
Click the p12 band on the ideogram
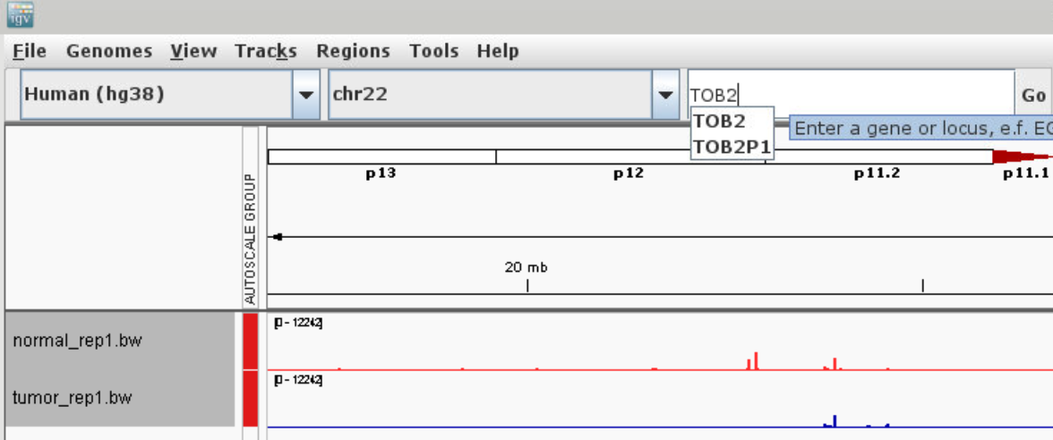click(629, 157)
